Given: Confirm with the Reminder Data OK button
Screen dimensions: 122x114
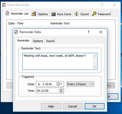Looking at the screenshot, I should tap(94, 106).
